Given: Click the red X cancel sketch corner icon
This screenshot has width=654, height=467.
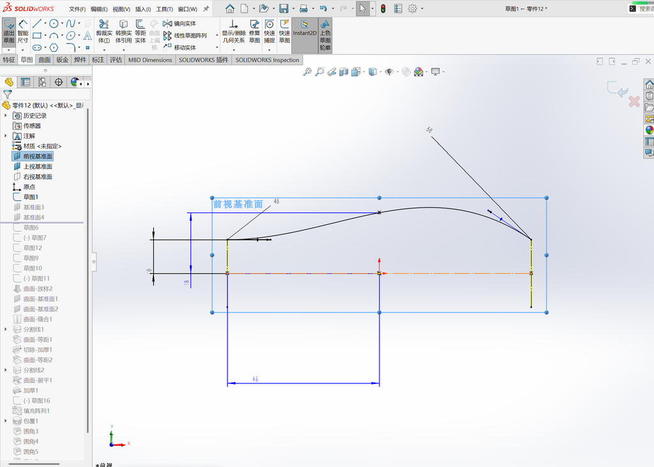Looking at the screenshot, I should [634, 101].
